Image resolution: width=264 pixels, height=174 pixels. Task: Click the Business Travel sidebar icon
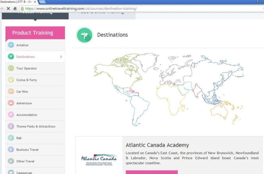pyautogui.click(x=11, y=149)
